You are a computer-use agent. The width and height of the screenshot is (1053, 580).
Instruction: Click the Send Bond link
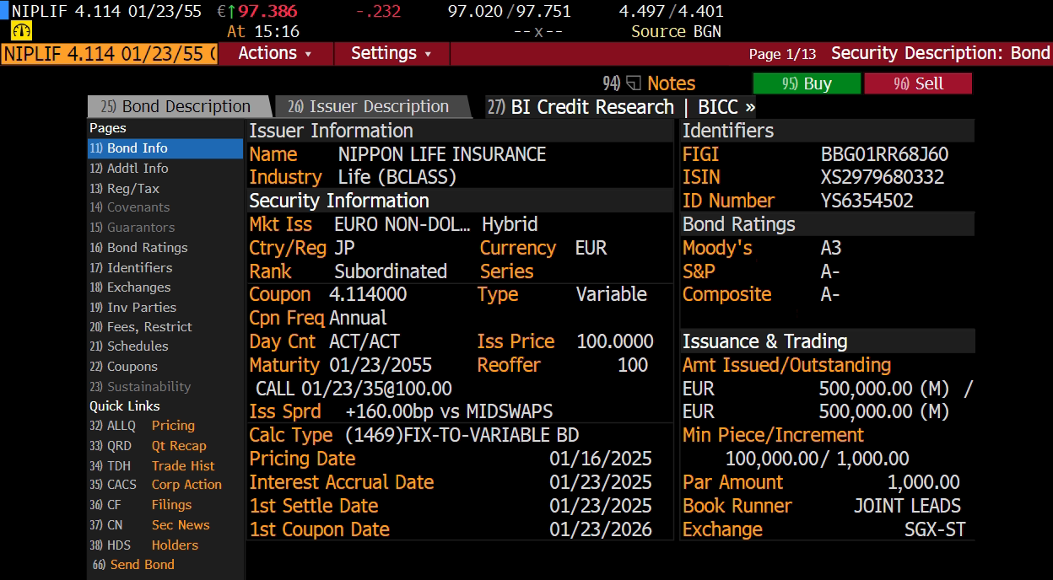[x=133, y=565]
